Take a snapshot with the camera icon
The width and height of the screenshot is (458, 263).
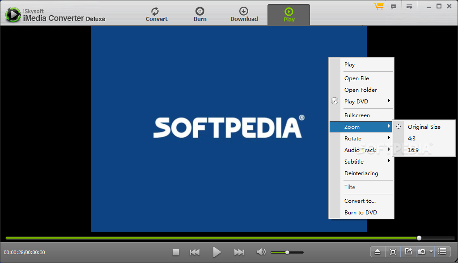click(x=422, y=251)
